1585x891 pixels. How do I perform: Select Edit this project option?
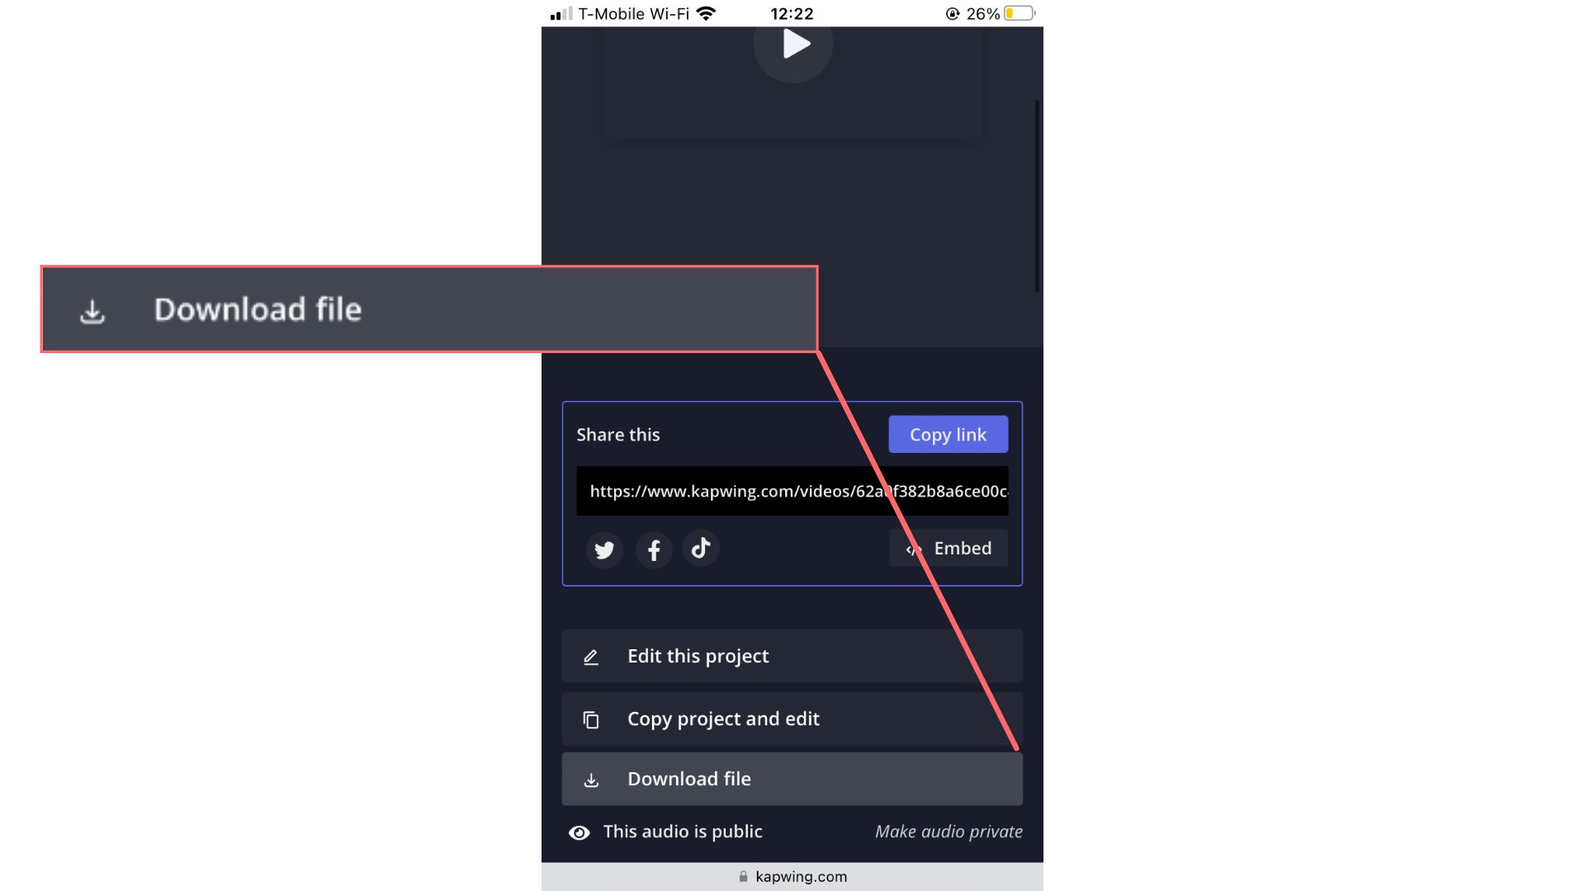[792, 655]
